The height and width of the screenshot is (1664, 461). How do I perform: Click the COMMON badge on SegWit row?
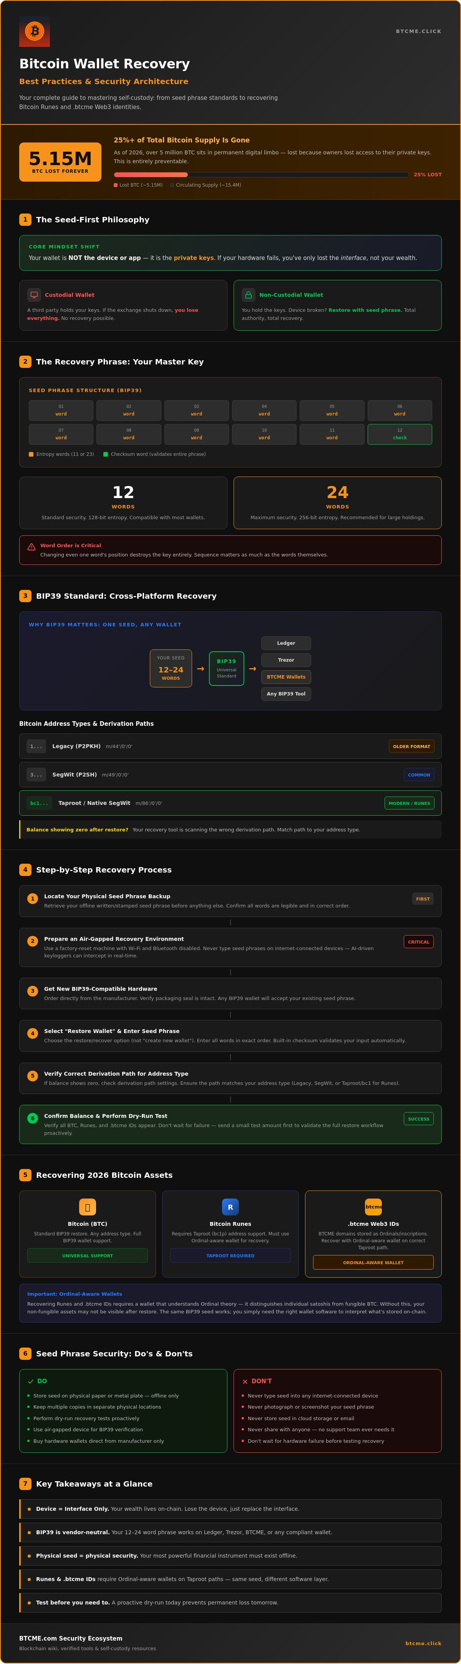coord(419,775)
